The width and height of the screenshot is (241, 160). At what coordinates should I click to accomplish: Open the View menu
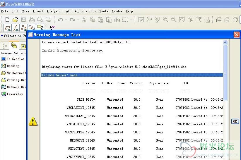[x=25, y=11]
